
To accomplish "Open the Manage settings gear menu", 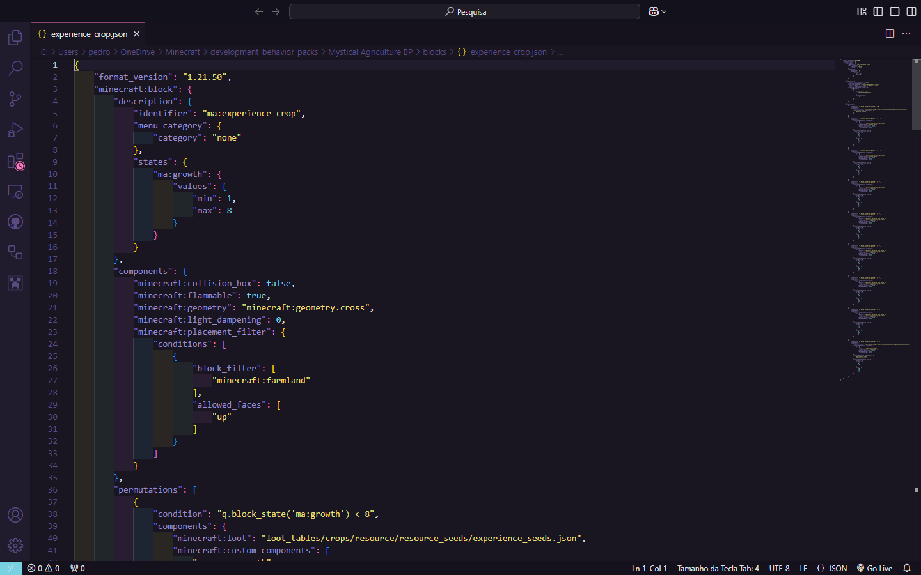I will [15, 545].
